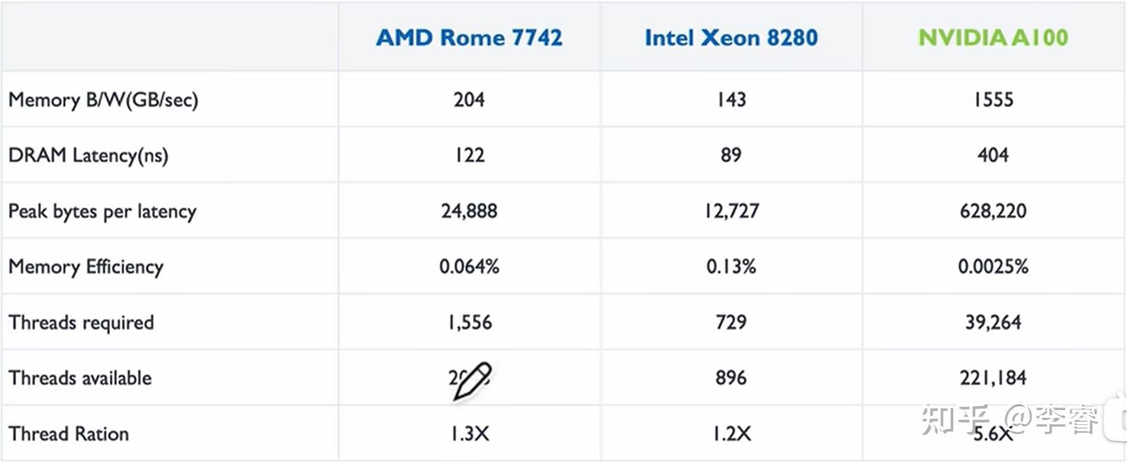Click the 1.2X thread ratio cell
The height and width of the screenshot is (464, 1127).
(731, 433)
